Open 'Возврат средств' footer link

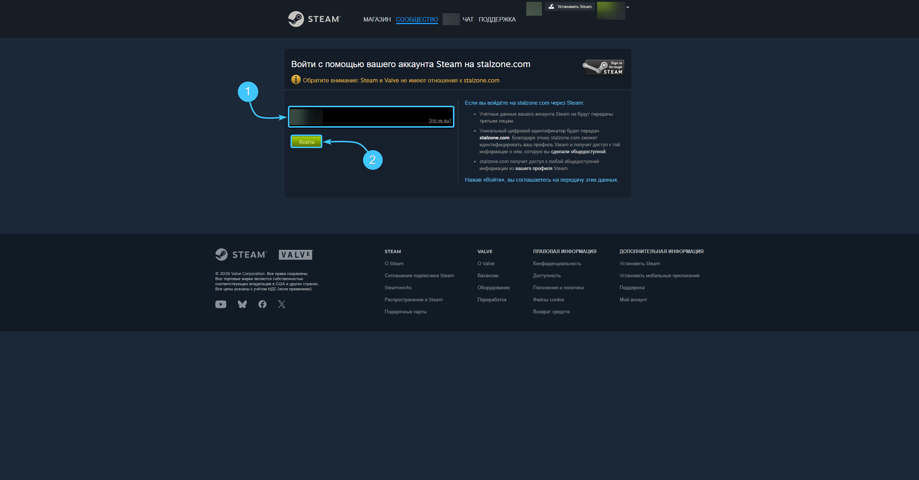click(551, 311)
